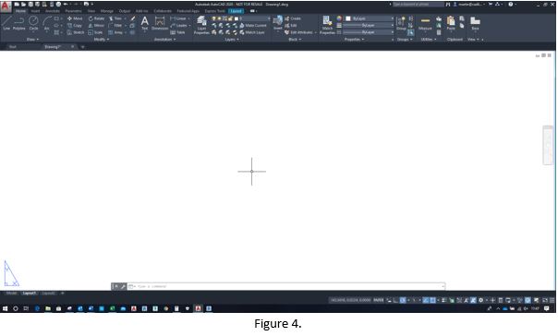This screenshot has height=336, width=558.
Task: Toggle Clean Screen status button
Action: coord(545,300)
